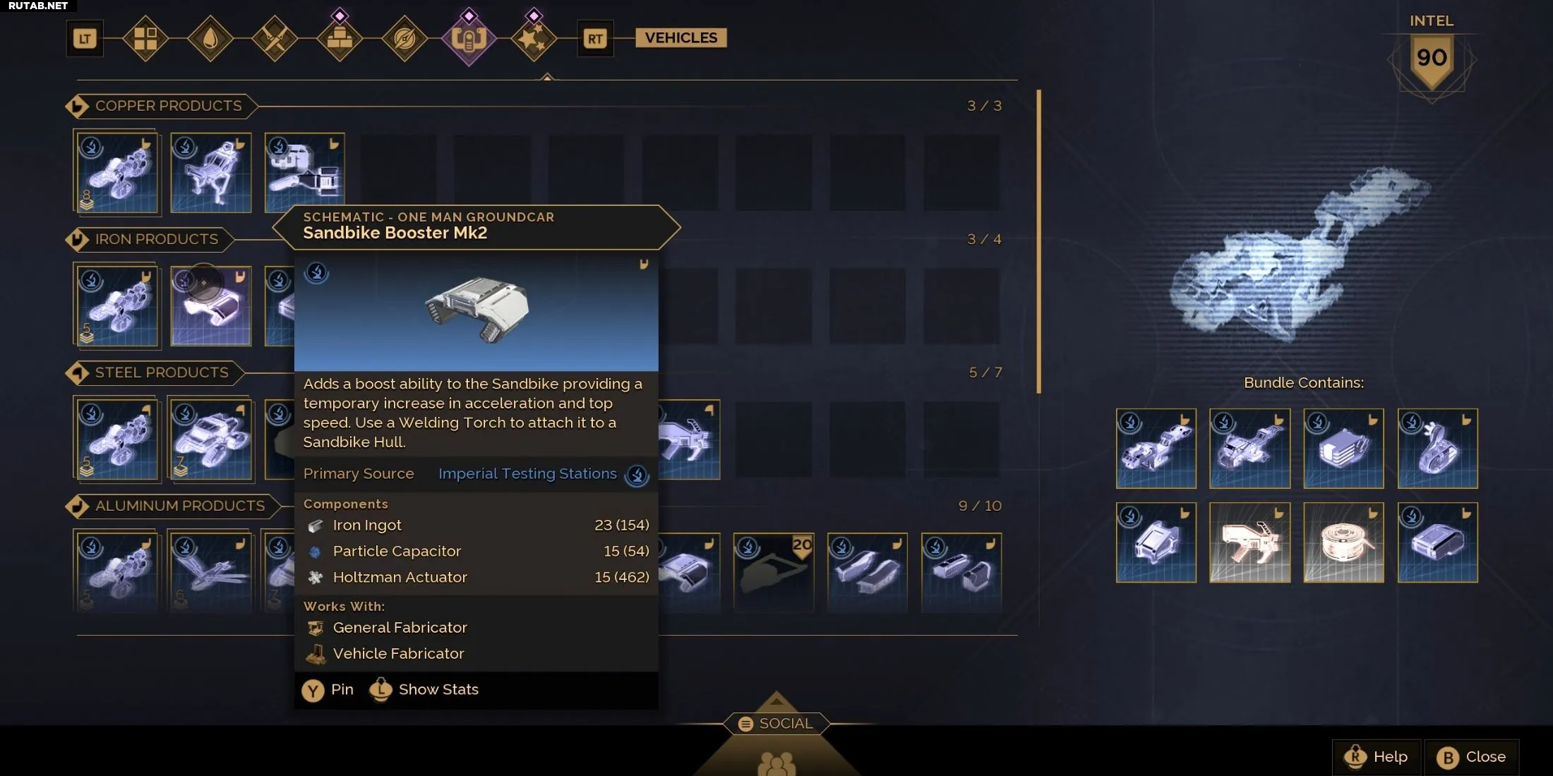1553x776 pixels.
Task: Open the water droplet research category
Action: (210, 39)
